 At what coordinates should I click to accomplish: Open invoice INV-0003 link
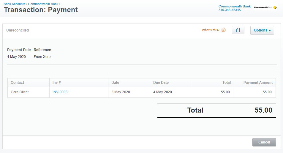pos(60,92)
